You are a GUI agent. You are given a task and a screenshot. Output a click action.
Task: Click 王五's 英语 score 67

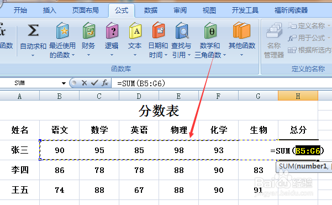click(139, 190)
